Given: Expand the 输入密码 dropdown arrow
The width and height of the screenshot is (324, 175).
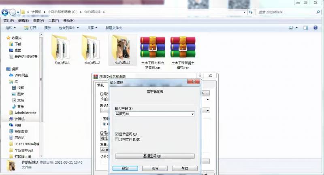Looking at the screenshot, I should (x=192, y=114).
